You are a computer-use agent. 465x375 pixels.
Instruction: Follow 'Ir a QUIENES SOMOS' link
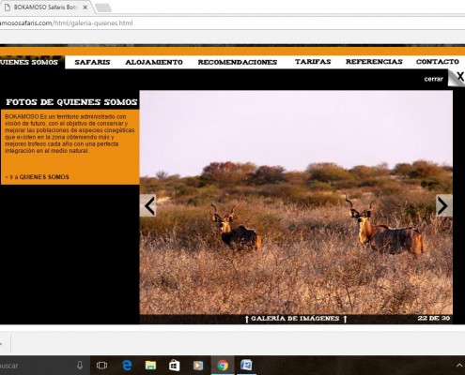[37, 177]
